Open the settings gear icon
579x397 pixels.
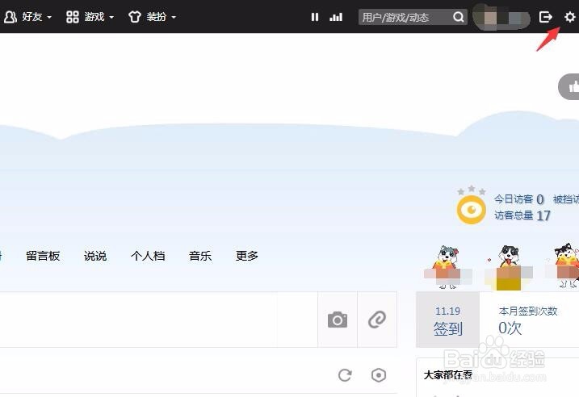pyautogui.click(x=570, y=17)
